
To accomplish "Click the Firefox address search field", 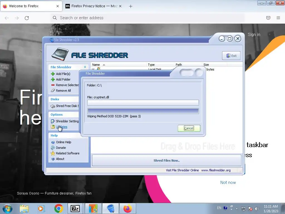I will (x=148, y=18).
